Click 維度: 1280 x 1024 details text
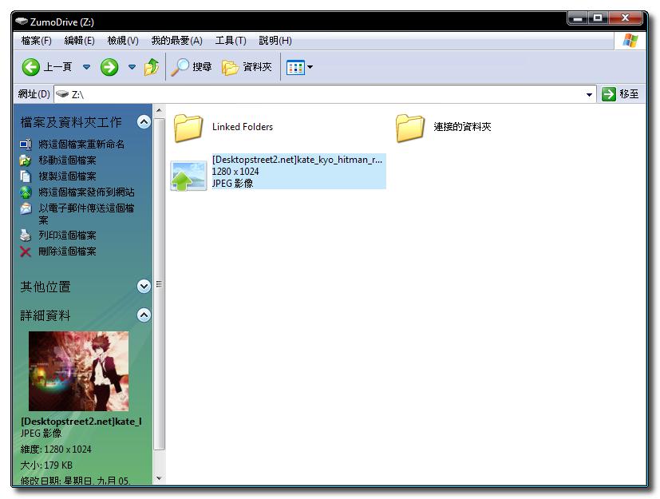 (56, 449)
